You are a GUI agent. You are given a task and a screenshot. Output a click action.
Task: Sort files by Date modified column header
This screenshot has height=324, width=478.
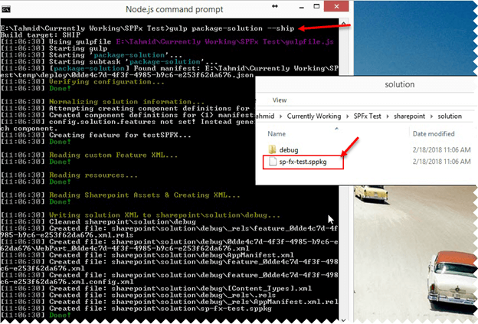pos(434,134)
